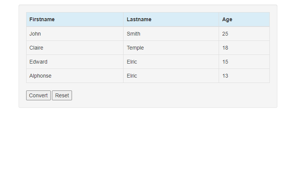Screen dimensions: 302x176
Task: Click Elric in Alphonse's row
Action: click(171, 76)
